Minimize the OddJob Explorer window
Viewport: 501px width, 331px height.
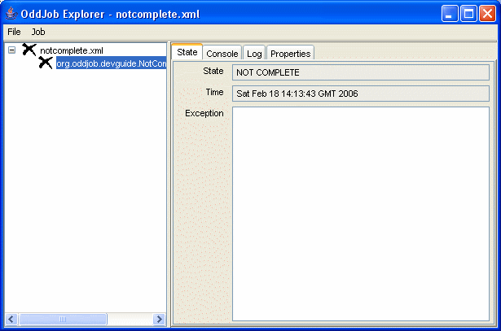coord(450,14)
